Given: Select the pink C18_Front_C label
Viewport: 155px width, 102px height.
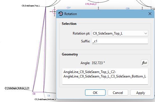Looking at the screenshot, I should 91,4.
